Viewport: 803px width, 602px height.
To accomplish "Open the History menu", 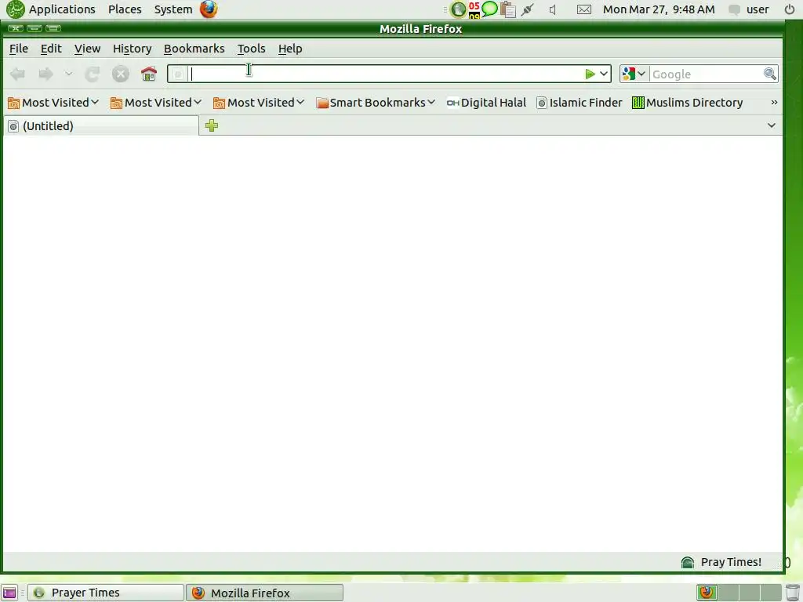I will pyautogui.click(x=132, y=49).
